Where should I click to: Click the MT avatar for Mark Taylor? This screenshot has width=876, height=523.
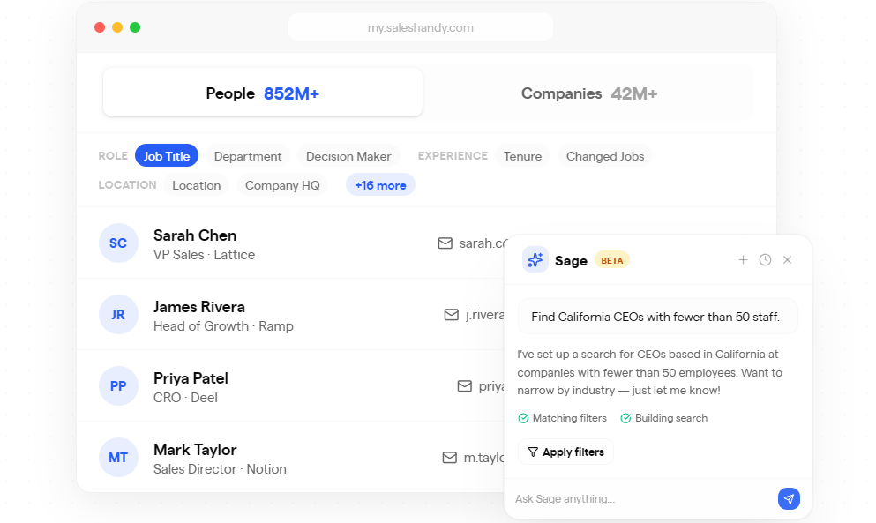pos(118,458)
